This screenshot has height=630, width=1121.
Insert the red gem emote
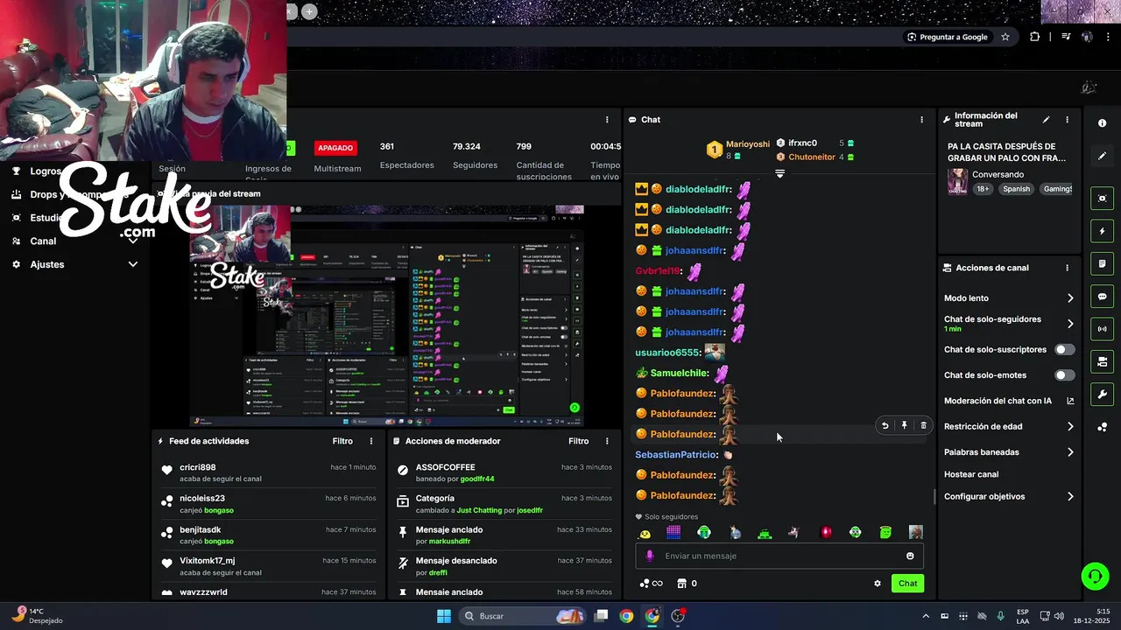click(x=826, y=533)
